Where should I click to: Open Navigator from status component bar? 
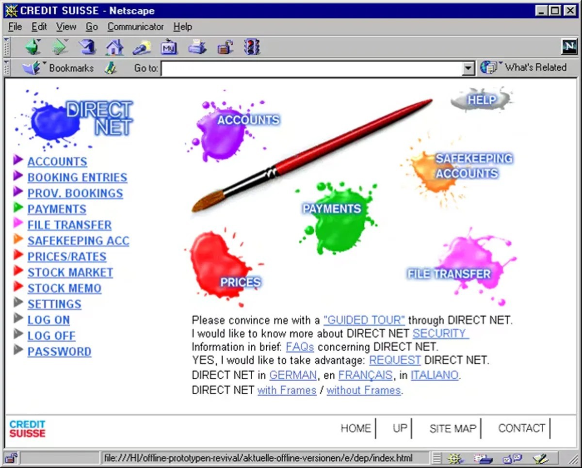coord(454,457)
